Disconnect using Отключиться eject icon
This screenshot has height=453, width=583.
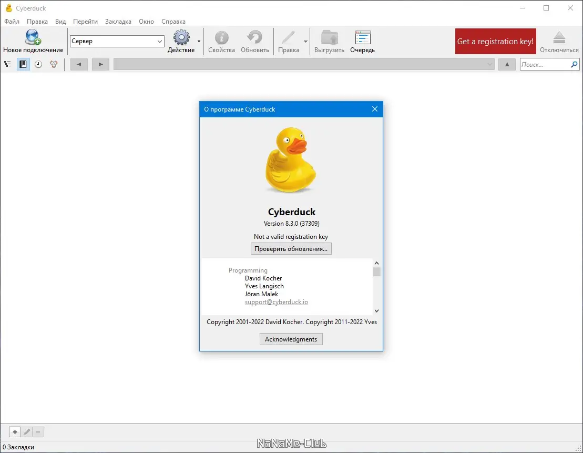tap(559, 41)
